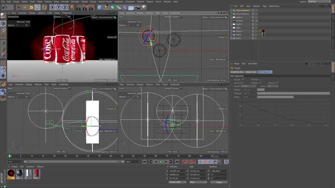Click the blue Cube primitive icon

[x=99, y=7]
